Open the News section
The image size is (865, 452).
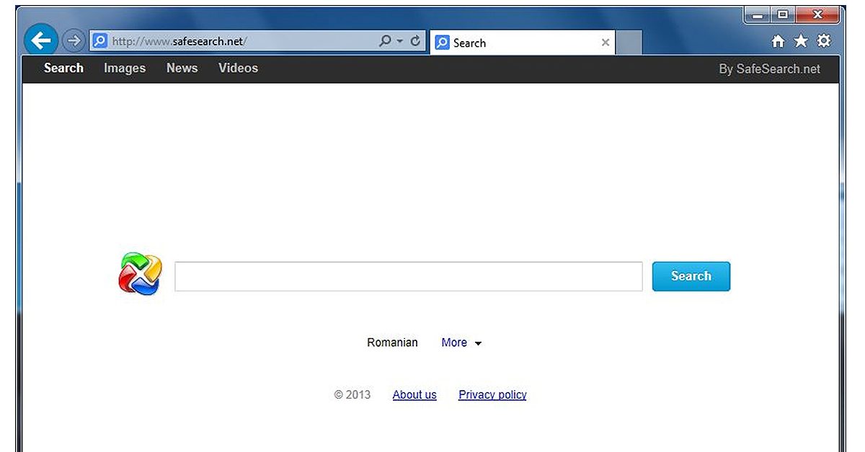pos(182,68)
